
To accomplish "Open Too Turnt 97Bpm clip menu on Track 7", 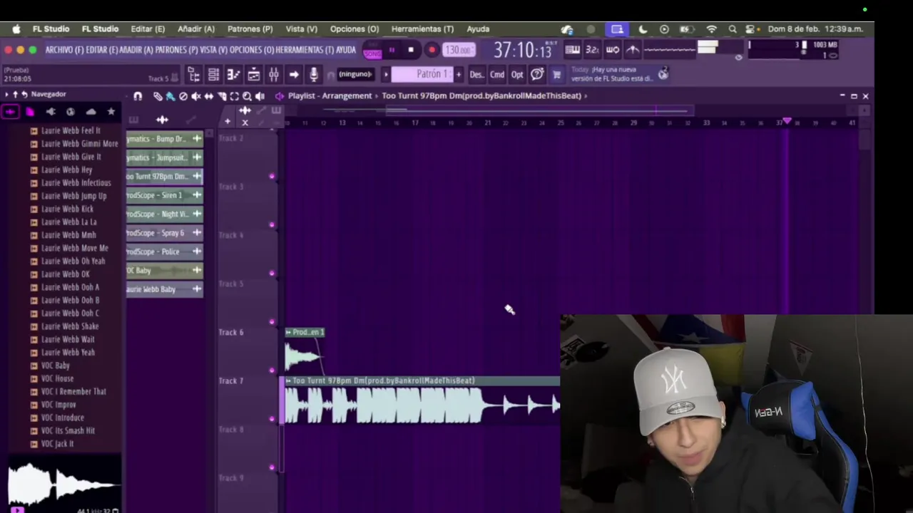I will [288, 380].
